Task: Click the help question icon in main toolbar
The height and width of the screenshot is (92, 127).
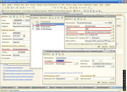Action: 65,8
